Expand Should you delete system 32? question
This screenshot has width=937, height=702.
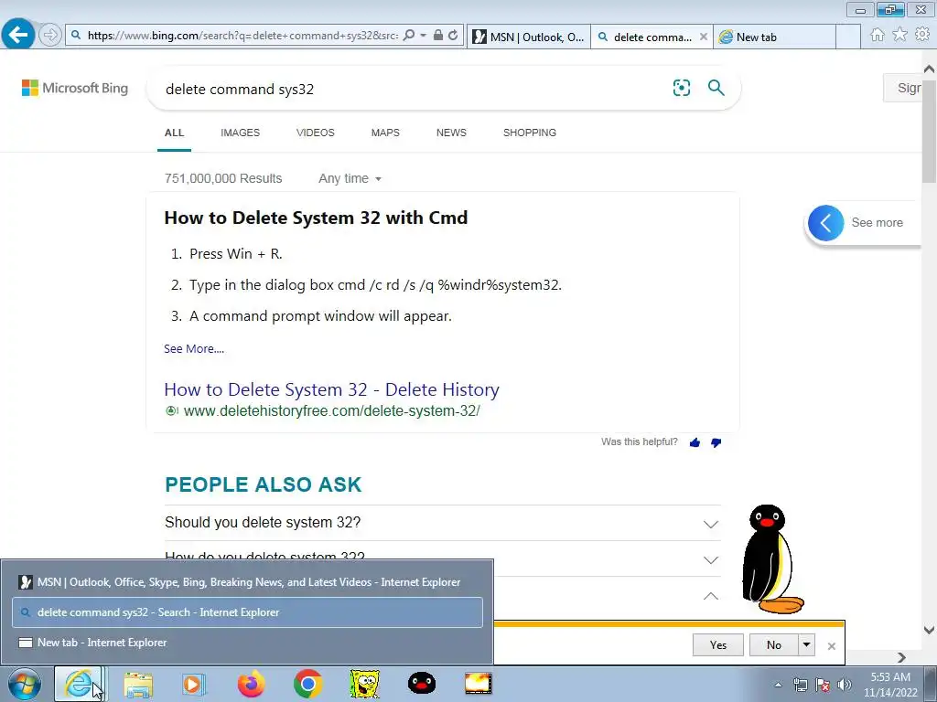pyautogui.click(x=442, y=523)
